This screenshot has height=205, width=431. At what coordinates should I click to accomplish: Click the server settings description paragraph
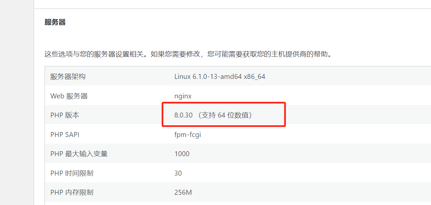(x=188, y=54)
